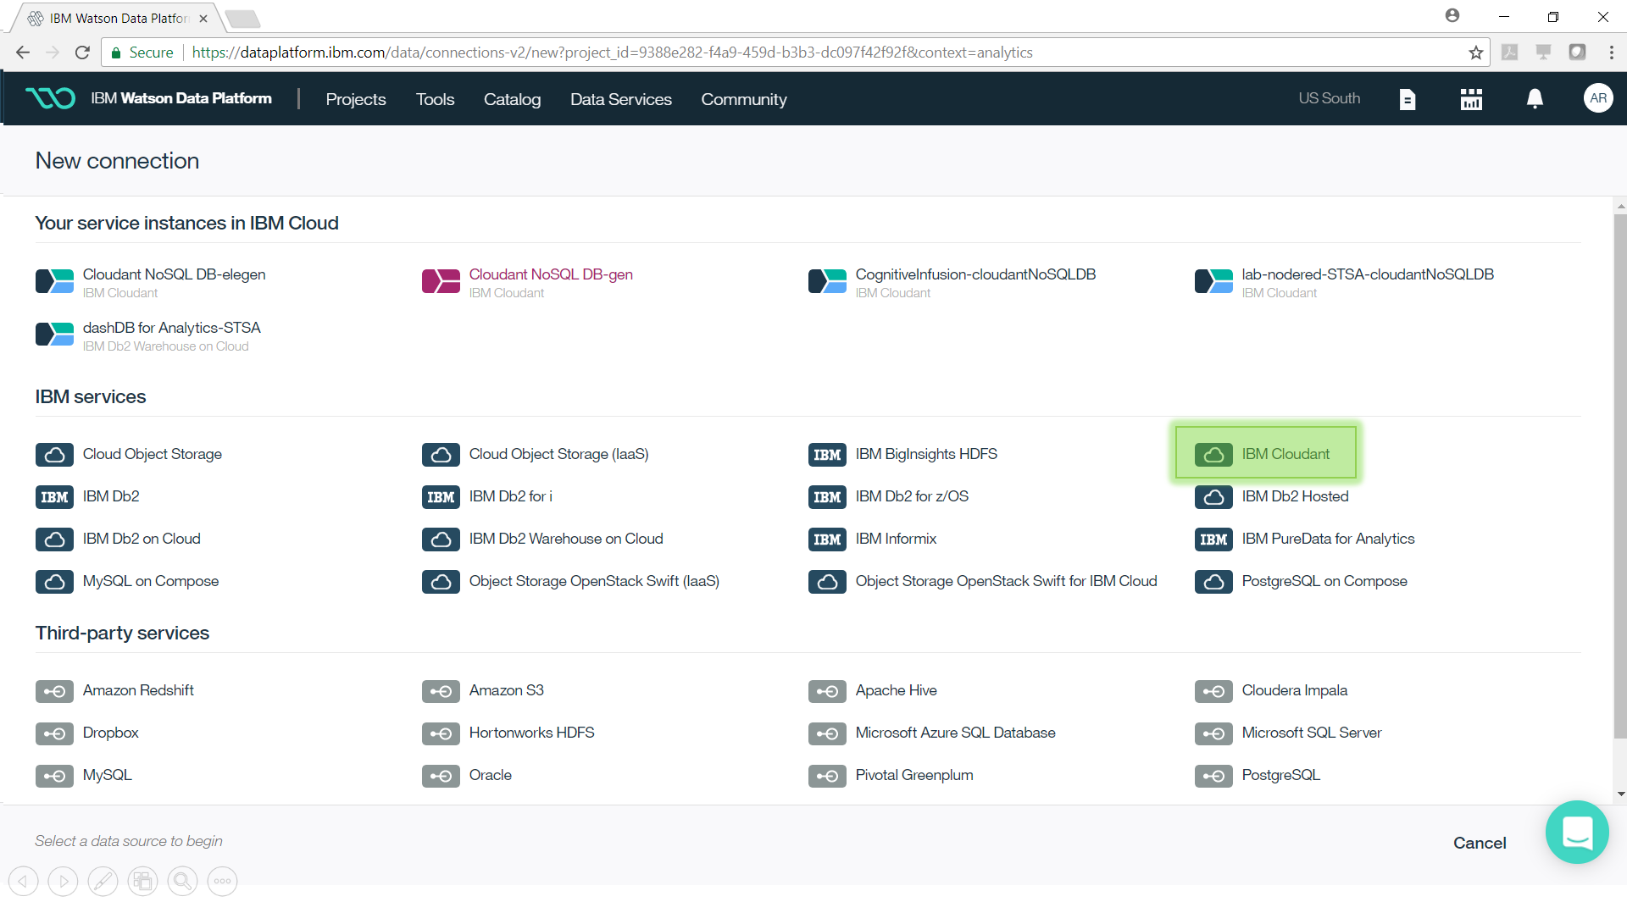The image size is (1627, 902).
Task: Click the scrollbar down arrow
Action: pyautogui.click(x=1620, y=794)
